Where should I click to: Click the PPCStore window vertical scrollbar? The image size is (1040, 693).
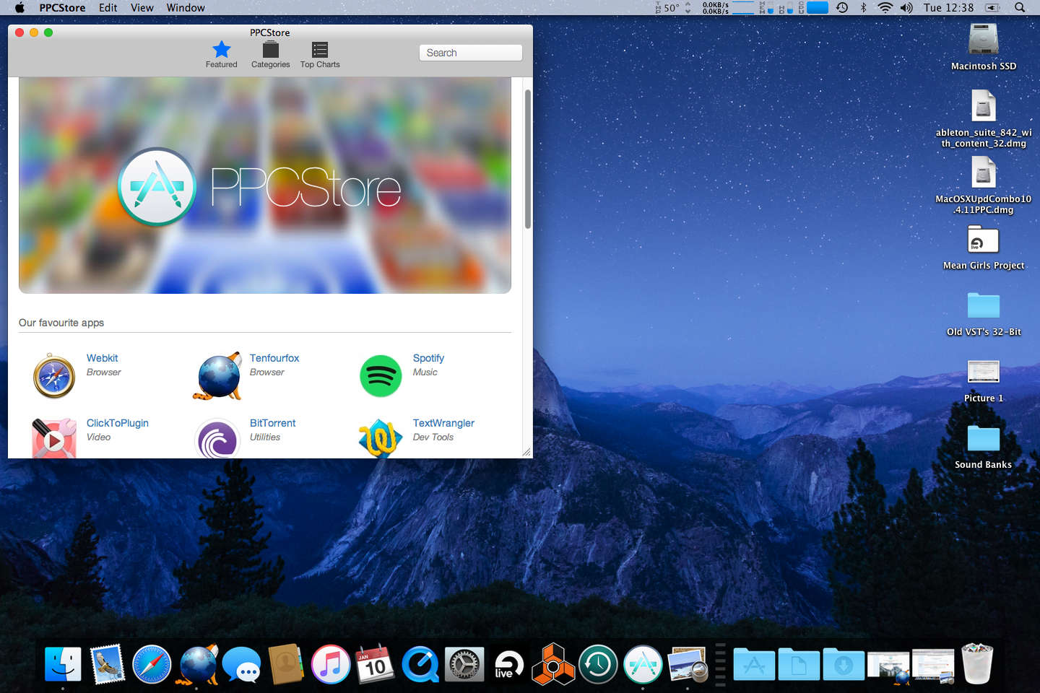click(528, 159)
